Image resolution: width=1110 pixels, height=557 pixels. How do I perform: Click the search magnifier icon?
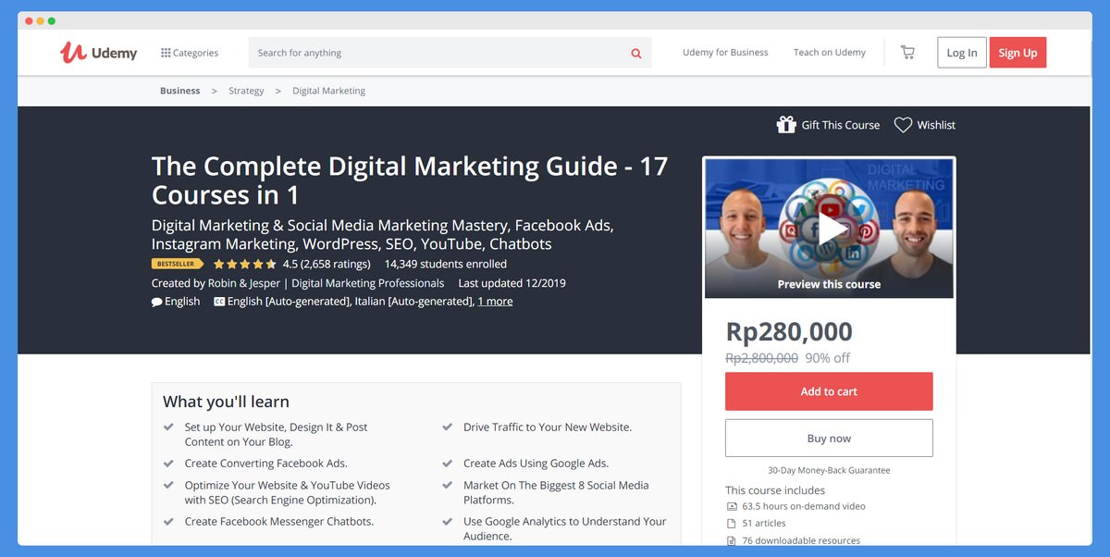636,53
